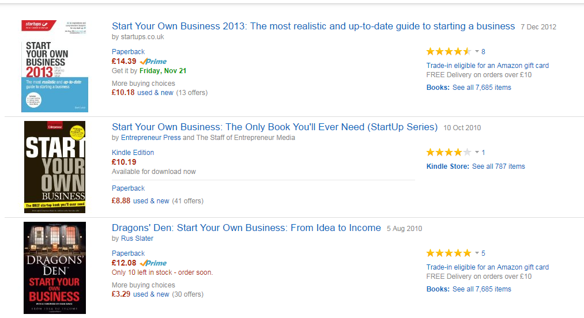Expand rating dropdown arrow next to 8 reviews

(477, 51)
